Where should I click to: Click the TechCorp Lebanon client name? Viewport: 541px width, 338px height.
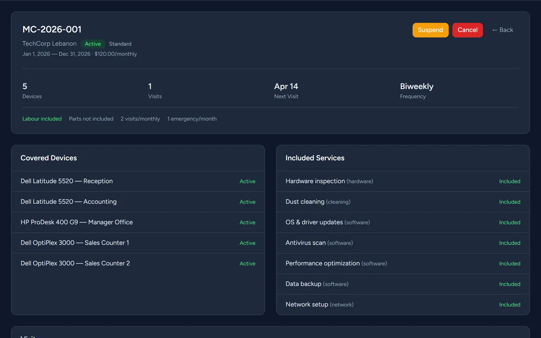click(49, 44)
